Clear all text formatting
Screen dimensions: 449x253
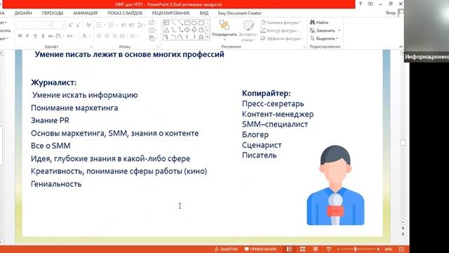tap(88, 25)
